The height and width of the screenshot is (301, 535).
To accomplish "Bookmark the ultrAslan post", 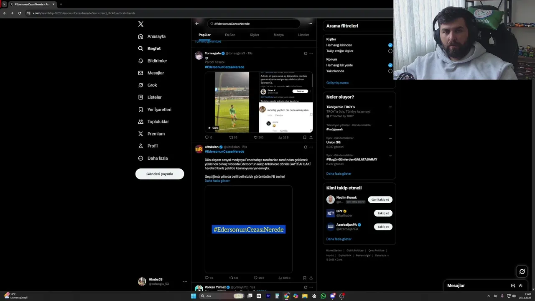I will tap(305, 278).
